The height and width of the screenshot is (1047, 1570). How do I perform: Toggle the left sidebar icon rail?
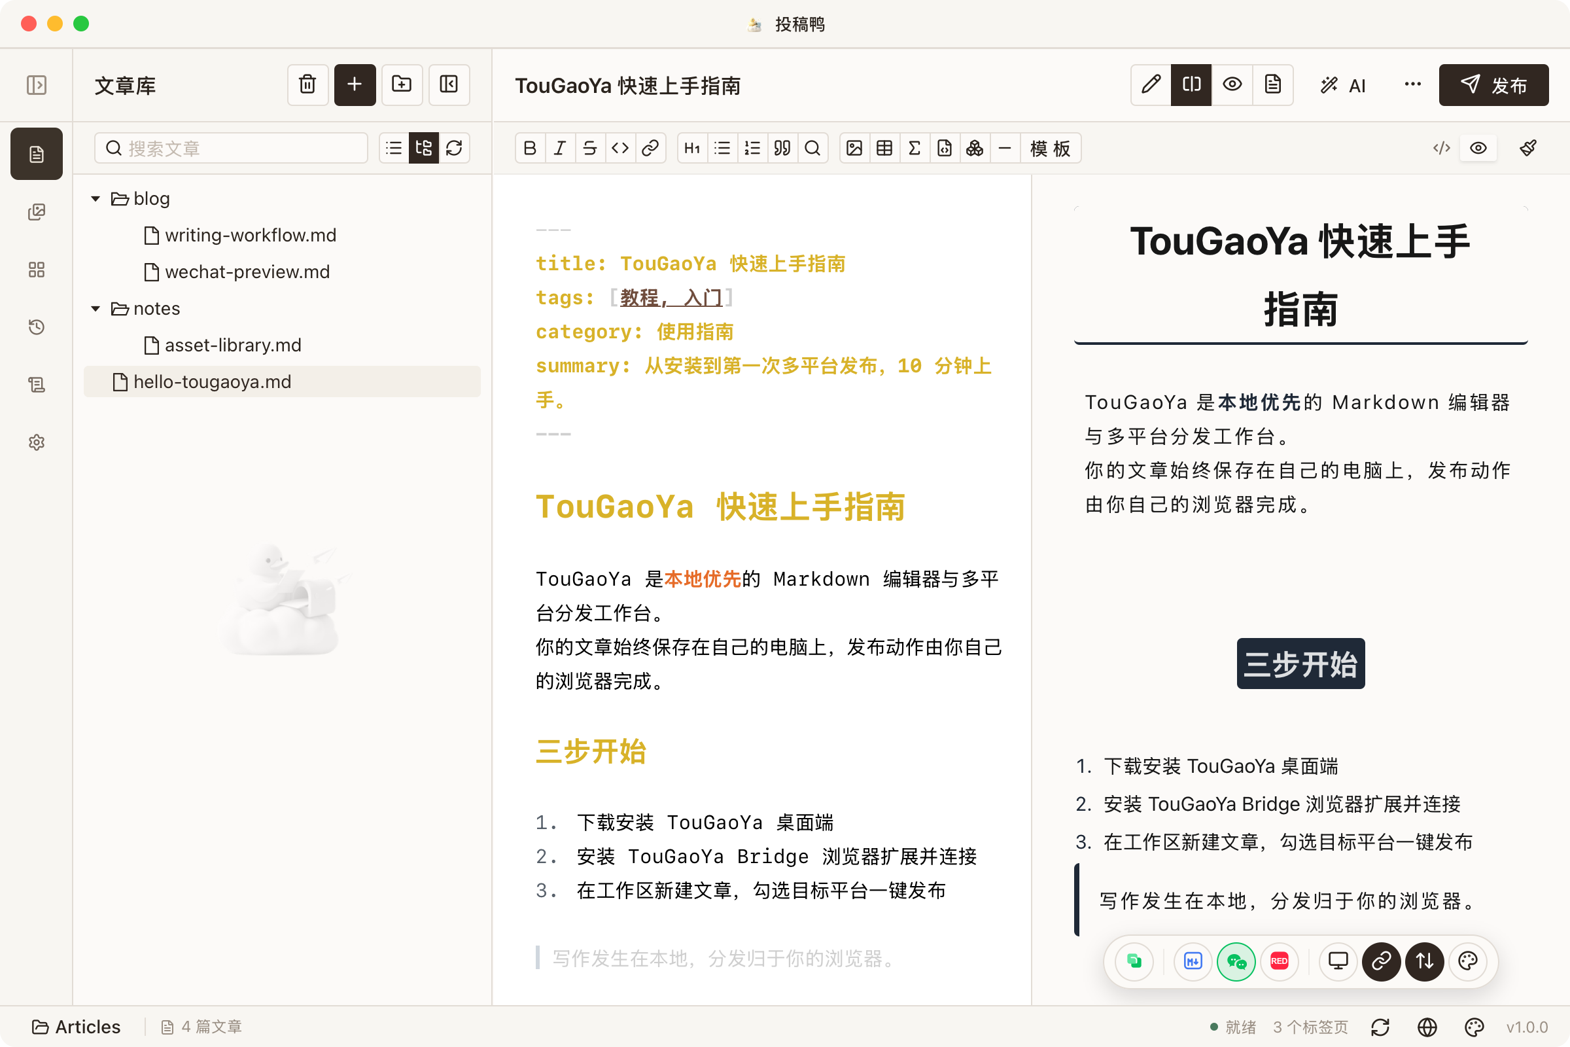click(37, 85)
